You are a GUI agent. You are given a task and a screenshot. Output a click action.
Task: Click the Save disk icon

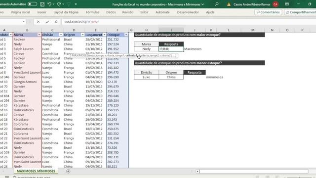click(42, 4)
